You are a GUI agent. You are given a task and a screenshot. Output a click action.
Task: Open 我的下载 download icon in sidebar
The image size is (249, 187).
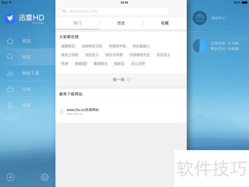(10, 73)
